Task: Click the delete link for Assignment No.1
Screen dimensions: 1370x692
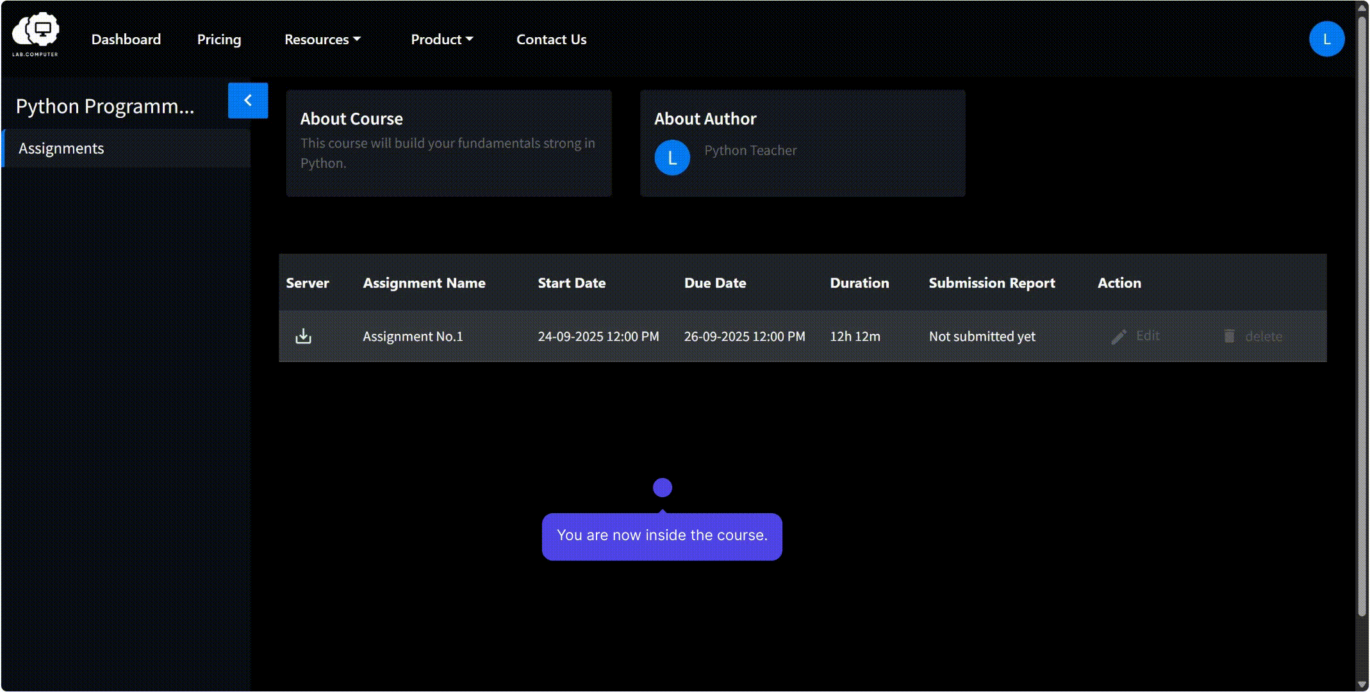Action: tap(1264, 336)
